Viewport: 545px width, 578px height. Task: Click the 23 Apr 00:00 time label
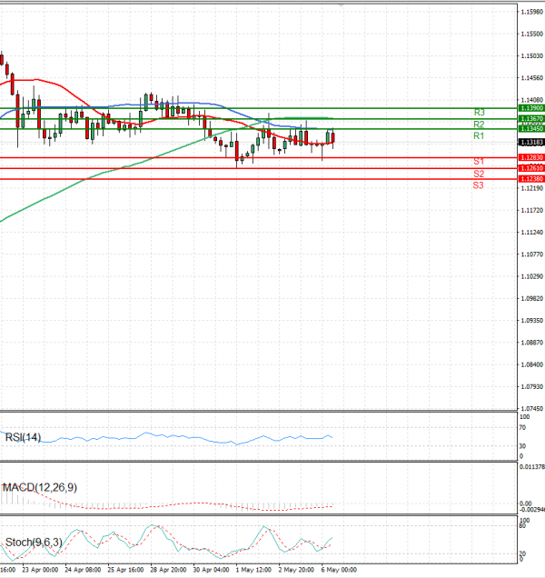click(x=40, y=570)
